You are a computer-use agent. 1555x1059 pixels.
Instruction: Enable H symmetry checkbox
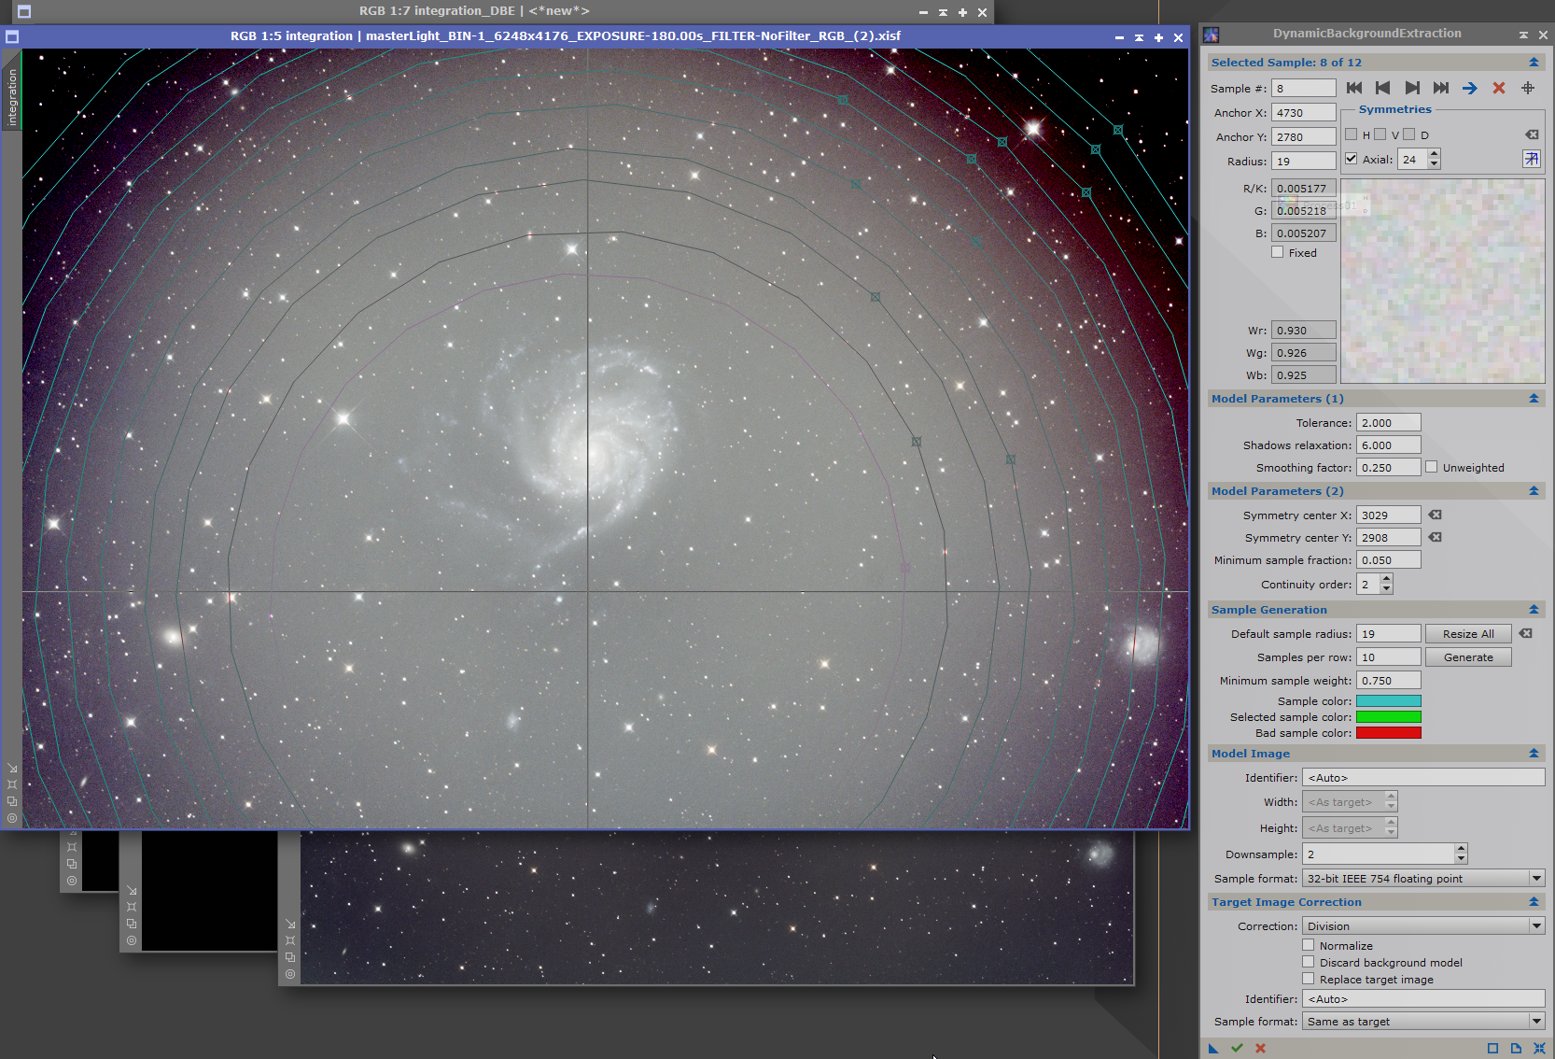1351,134
